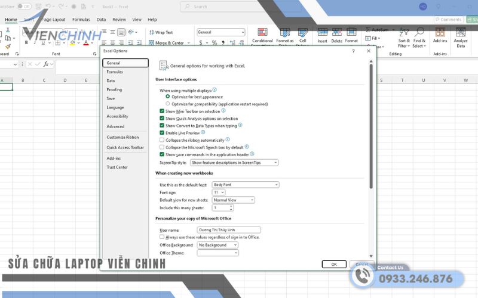This screenshot has width=478, height=298.
Task: Open the Formulas ribbon tab
Action: tap(81, 20)
